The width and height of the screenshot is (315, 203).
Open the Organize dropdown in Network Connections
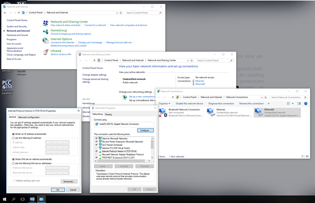(x=164, y=103)
